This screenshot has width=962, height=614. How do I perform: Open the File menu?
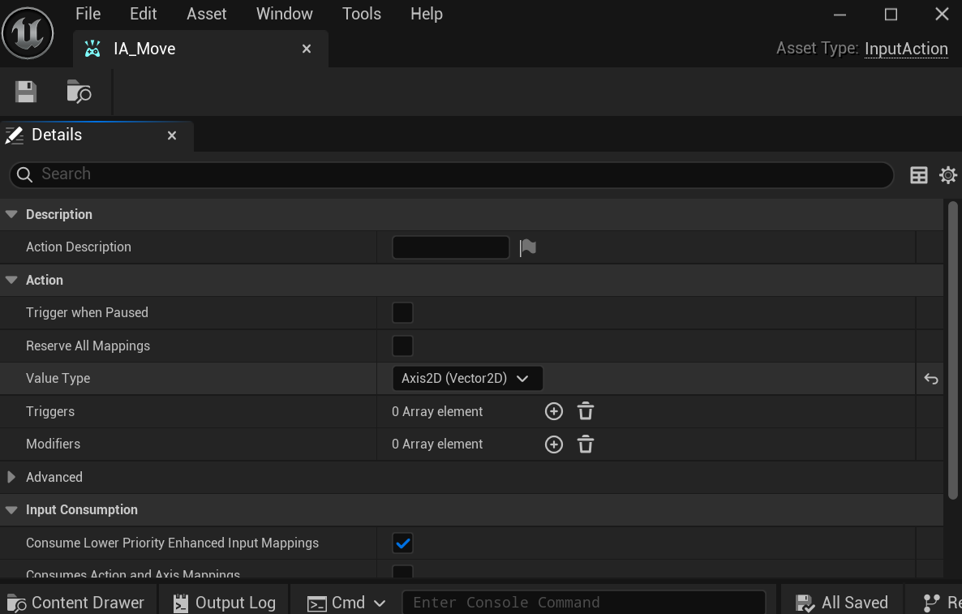pyautogui.click(x=88, y=14)
